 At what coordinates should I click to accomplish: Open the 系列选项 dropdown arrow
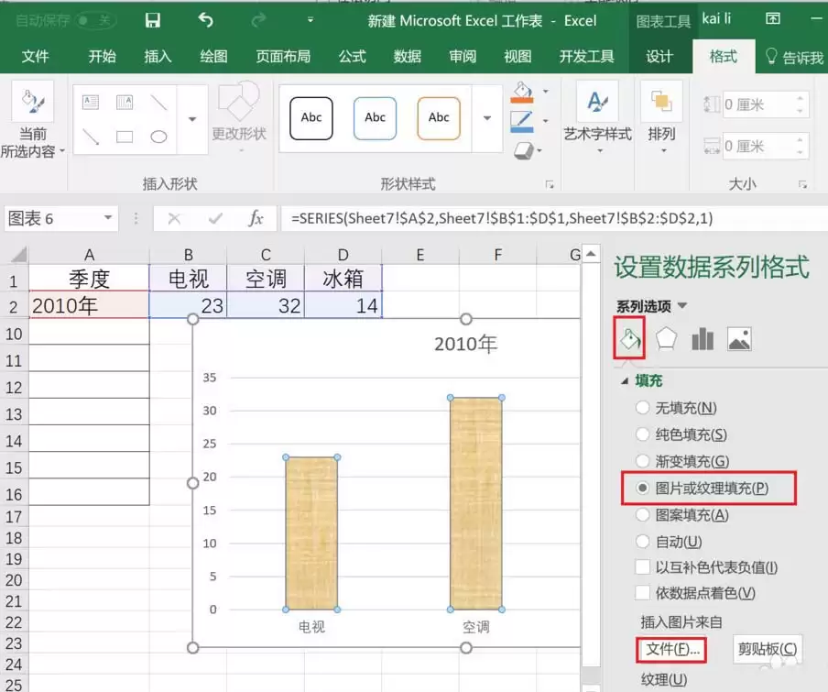(x=682, y=305)
